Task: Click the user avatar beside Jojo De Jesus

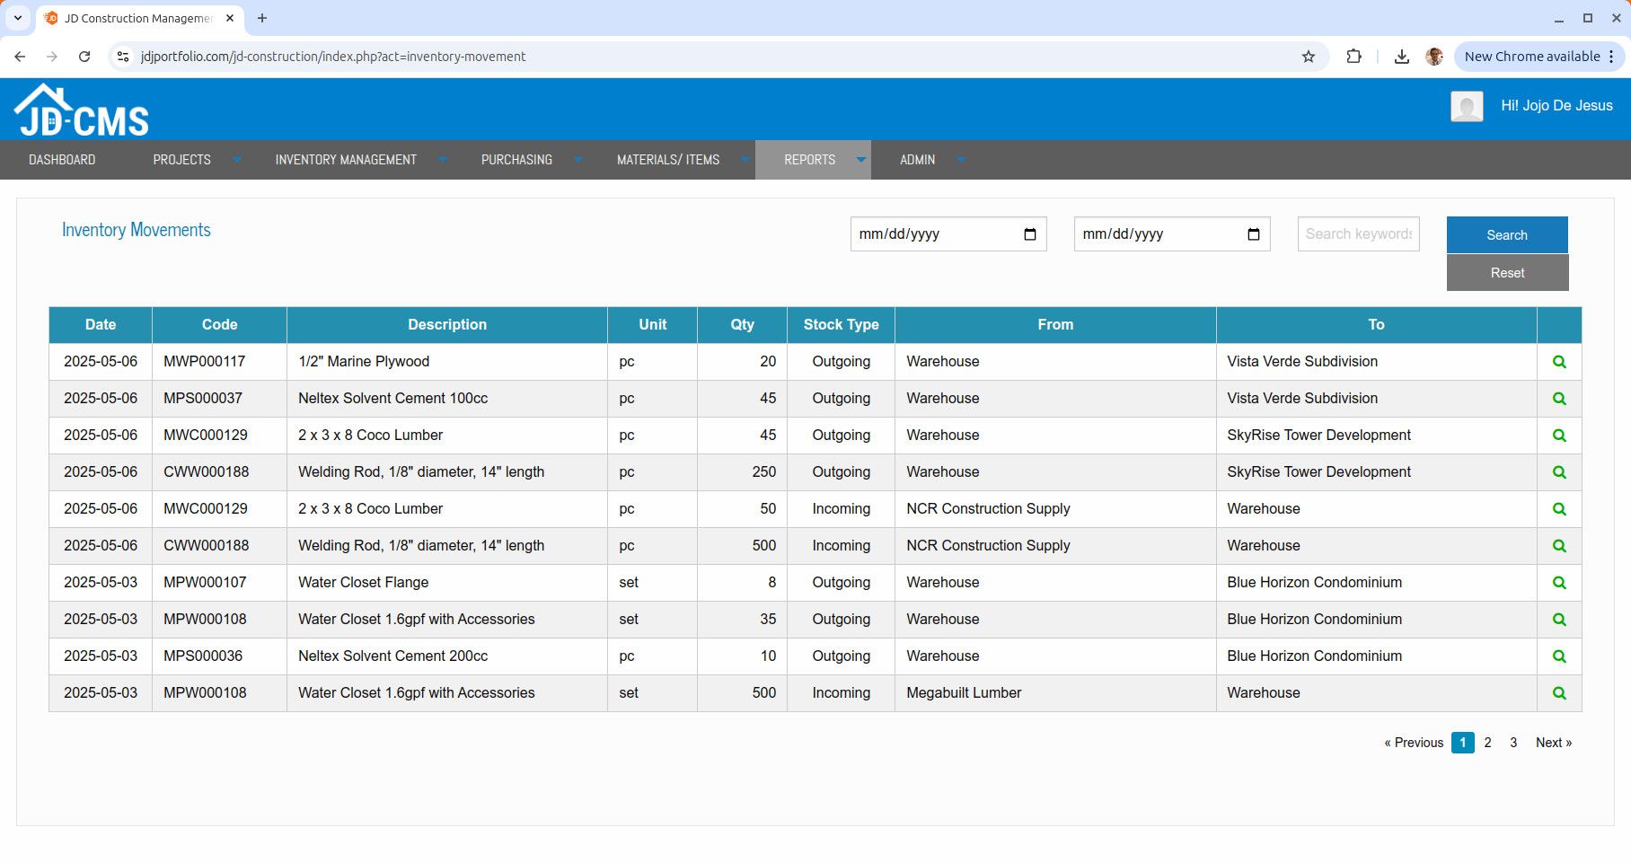Action: click(1466, 107)
